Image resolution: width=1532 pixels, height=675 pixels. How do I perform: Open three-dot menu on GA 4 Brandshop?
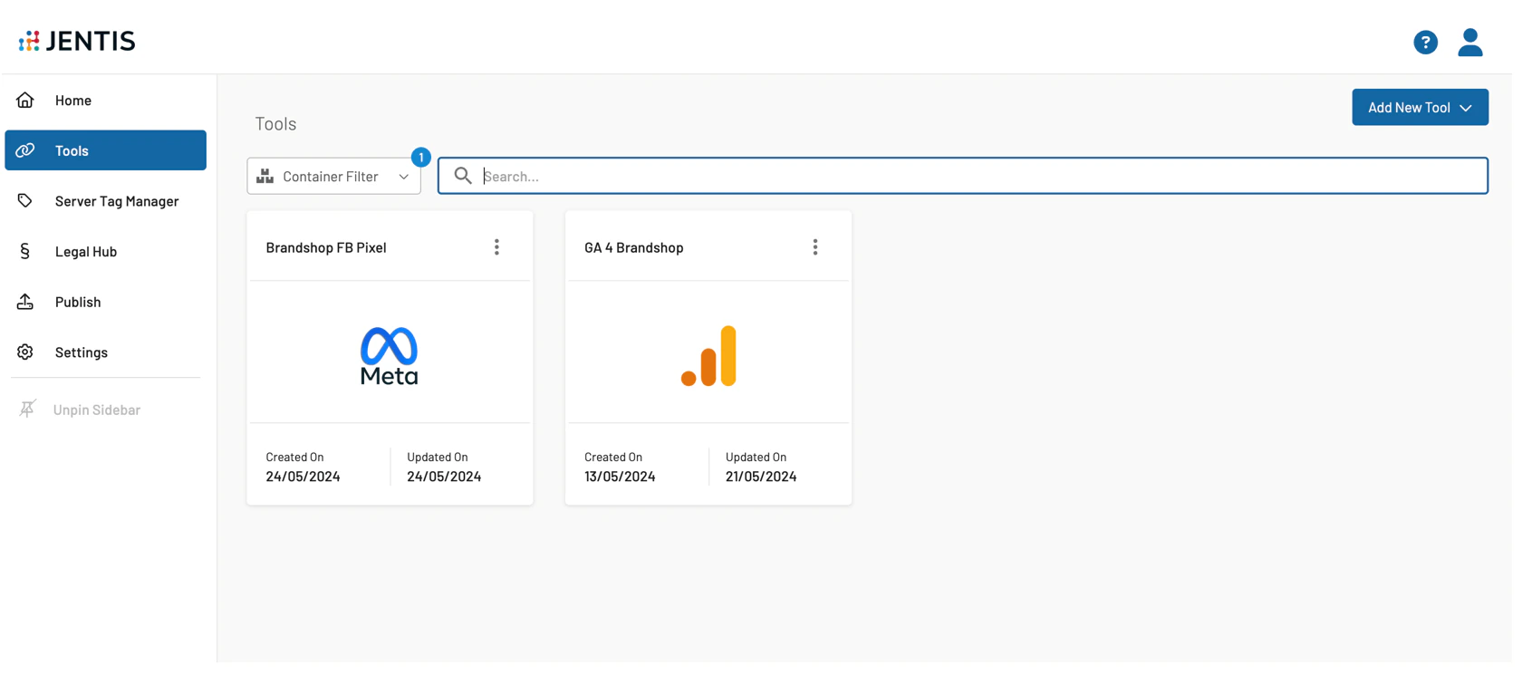tap(815, 247)
